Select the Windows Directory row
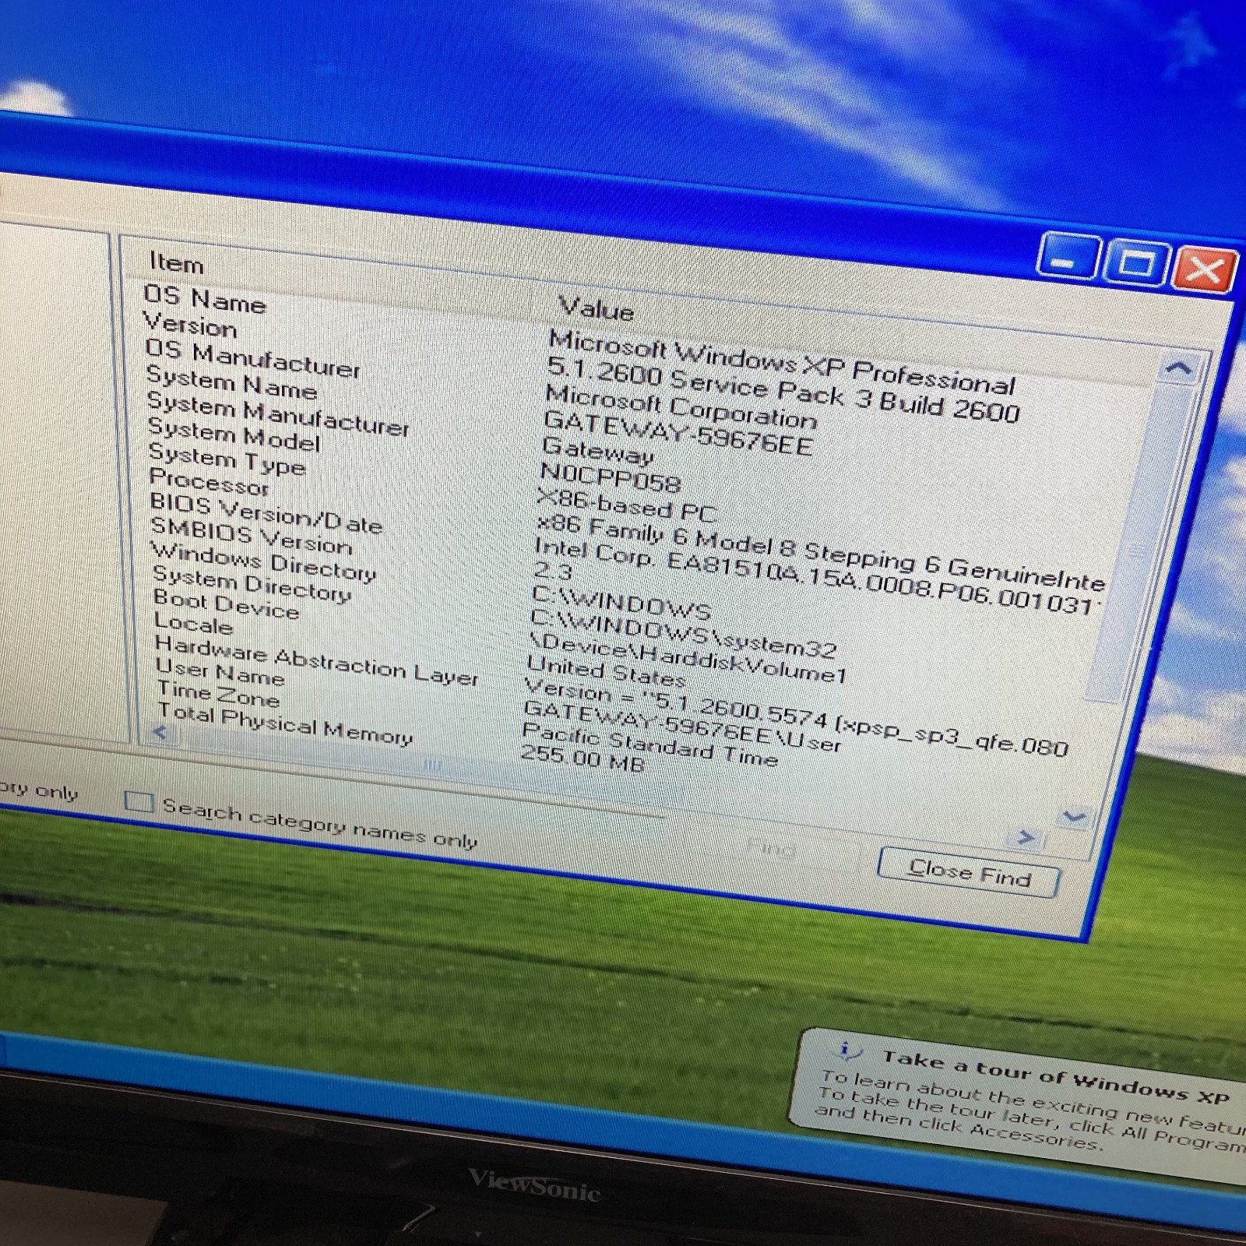This screenshot has width=1246, height=1246. [264, 561]
